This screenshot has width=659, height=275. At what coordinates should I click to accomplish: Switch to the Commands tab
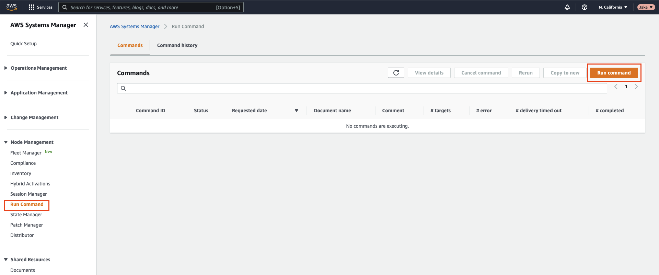(x=130, y=45)
